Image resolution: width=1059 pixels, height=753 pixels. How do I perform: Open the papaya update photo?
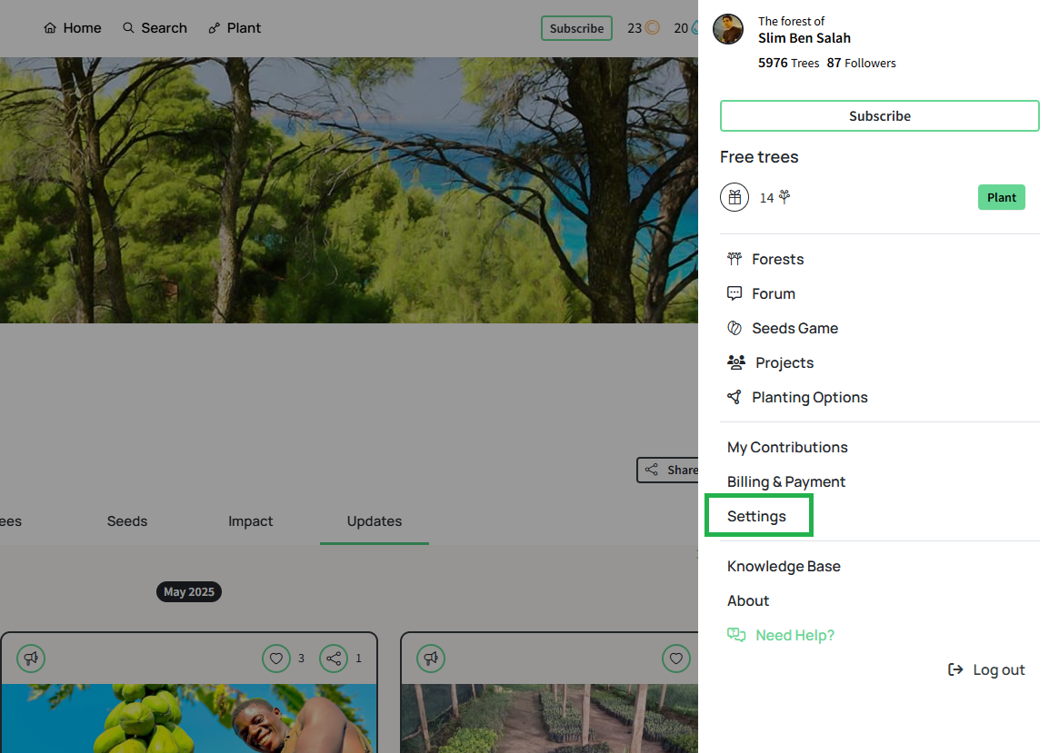[189, 718]
